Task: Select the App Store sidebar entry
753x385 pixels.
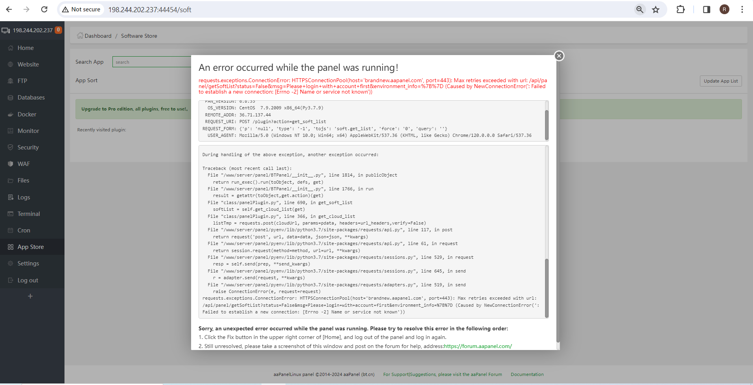Action: click(x=31, y=247)
